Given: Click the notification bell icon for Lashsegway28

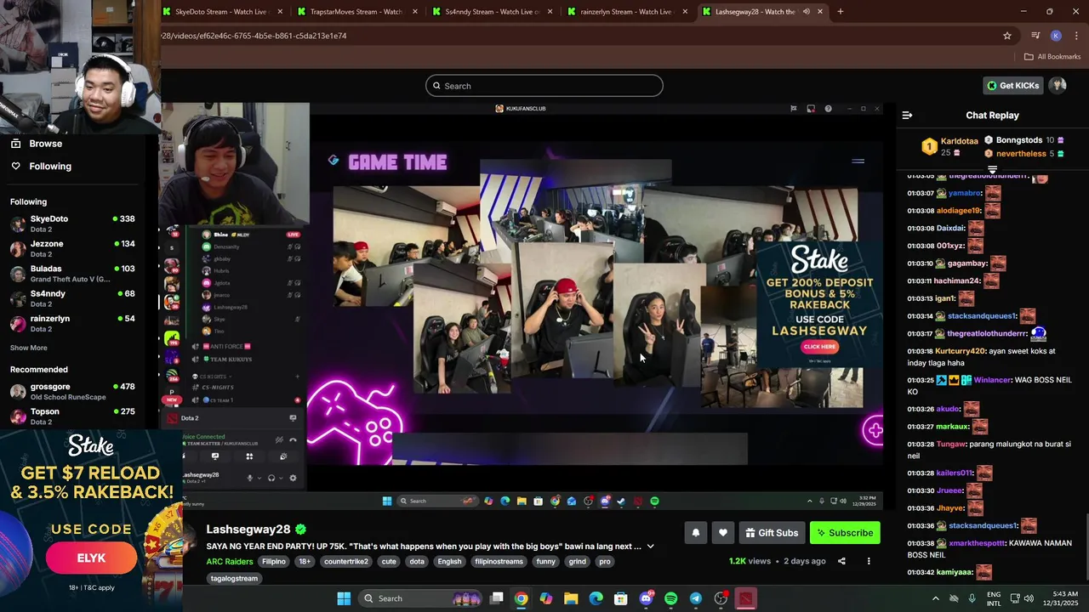Looking at the screenshot, I should point(695,533).
